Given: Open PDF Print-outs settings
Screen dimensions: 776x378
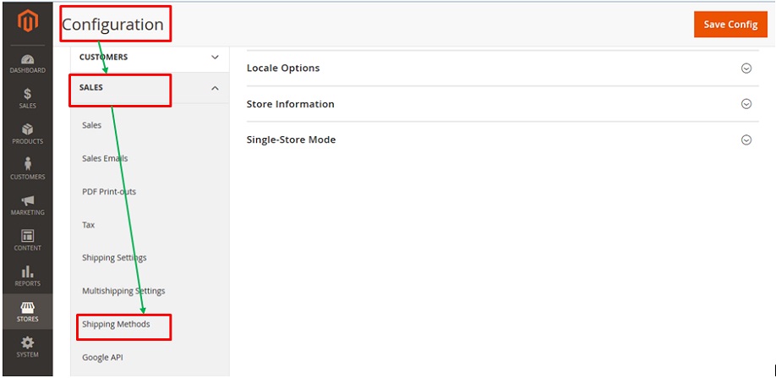Looking at the screenshot, I should tap(109, 191).
